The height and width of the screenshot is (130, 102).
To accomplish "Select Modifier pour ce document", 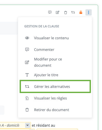I will coord(55,62).
